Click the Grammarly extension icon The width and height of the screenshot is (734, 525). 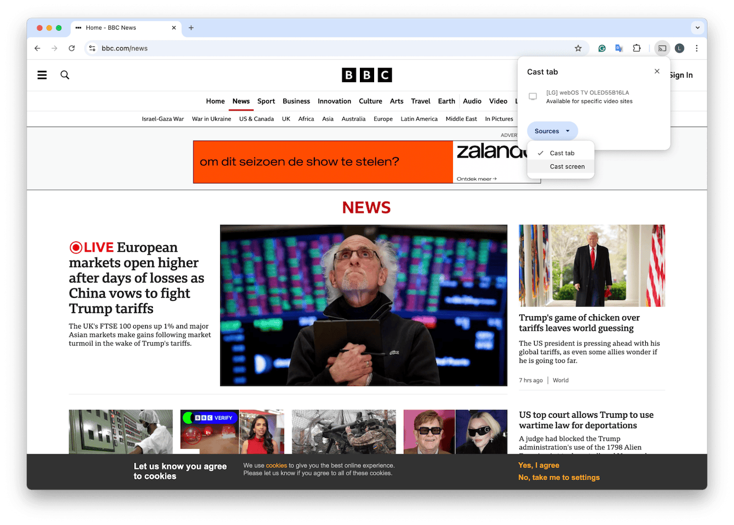tap(602, 48)
